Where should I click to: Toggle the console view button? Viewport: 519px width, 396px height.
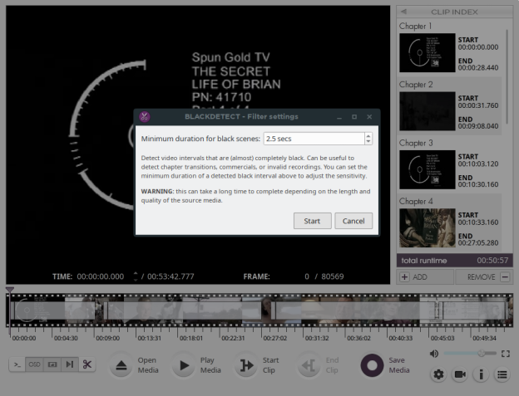tap(17, 364)
